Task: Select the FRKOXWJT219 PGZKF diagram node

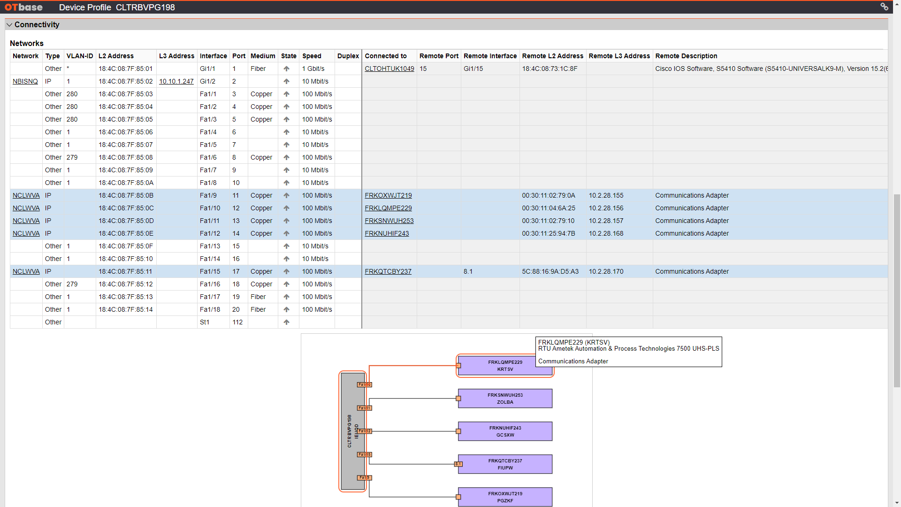Action: 505,497
